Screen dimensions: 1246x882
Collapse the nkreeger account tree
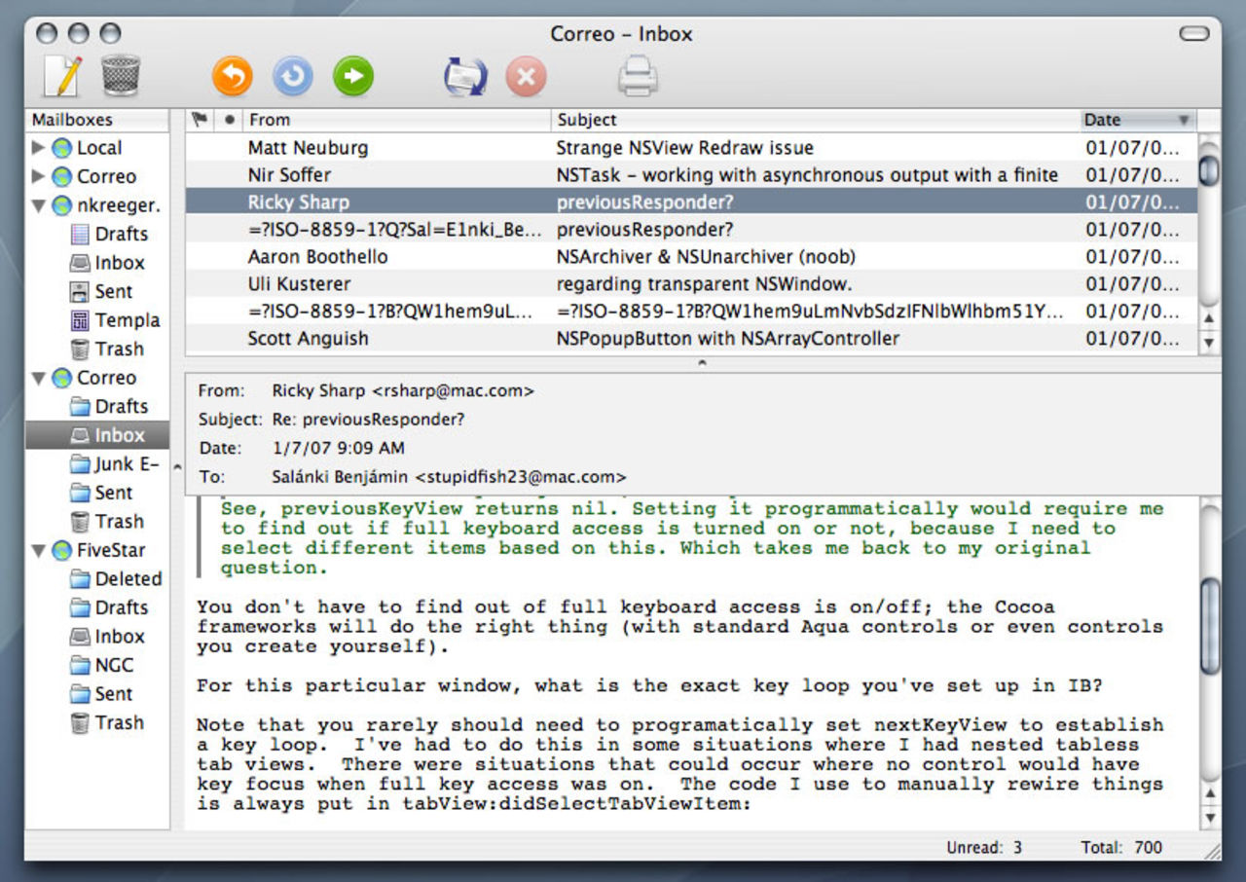pyautogui.click(x=38, y=204)
